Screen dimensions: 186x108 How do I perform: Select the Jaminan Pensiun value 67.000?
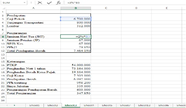pyautogui.click(x=76, y=40)
